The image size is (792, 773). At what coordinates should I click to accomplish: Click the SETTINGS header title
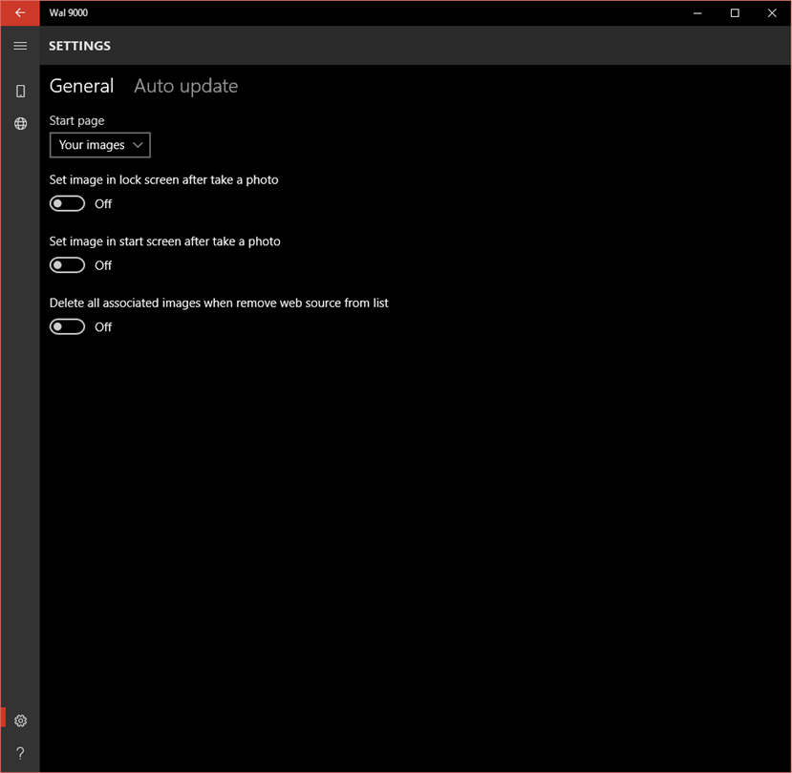pyautogui.click(x=79, y=46)
